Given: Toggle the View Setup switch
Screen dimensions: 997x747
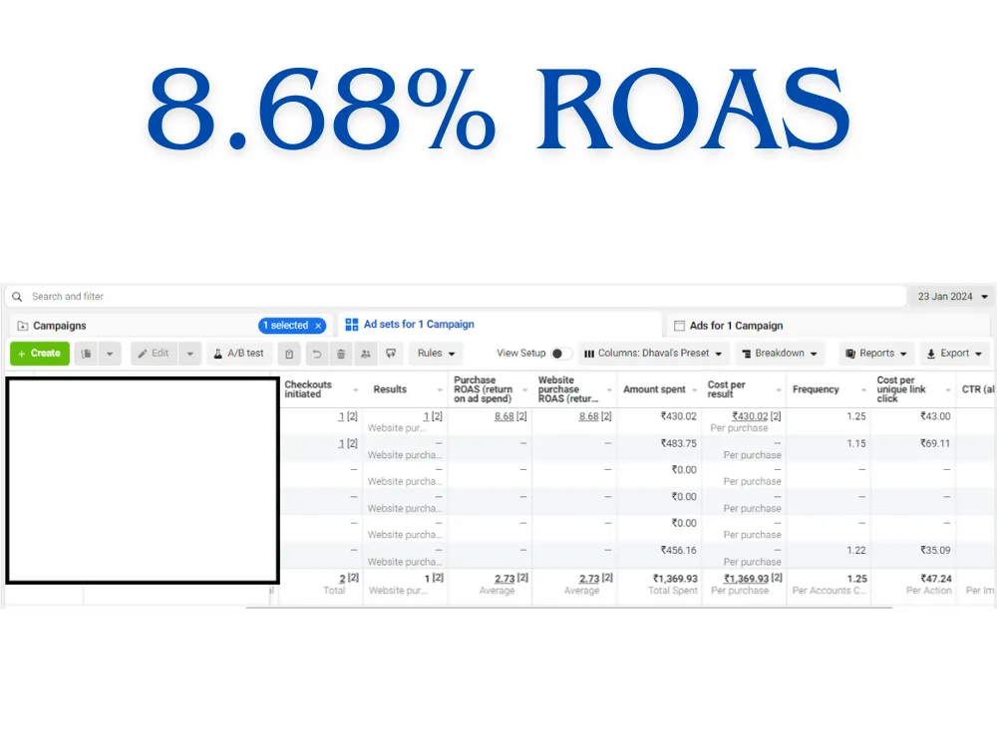Looking at the screenshot, I should (x=560, y=354).
